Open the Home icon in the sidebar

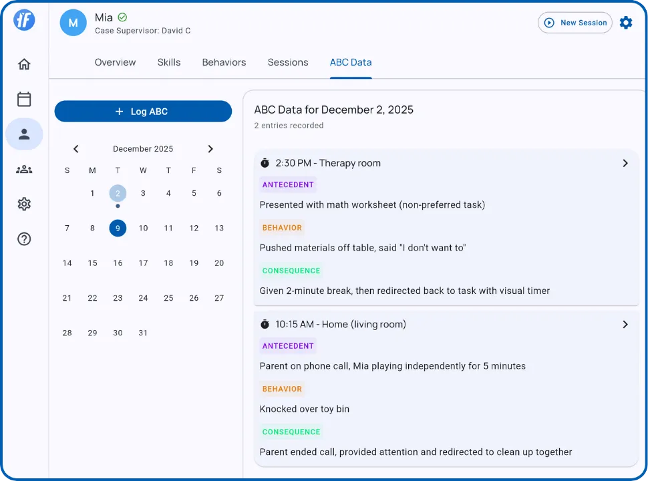tap(24, 63)
